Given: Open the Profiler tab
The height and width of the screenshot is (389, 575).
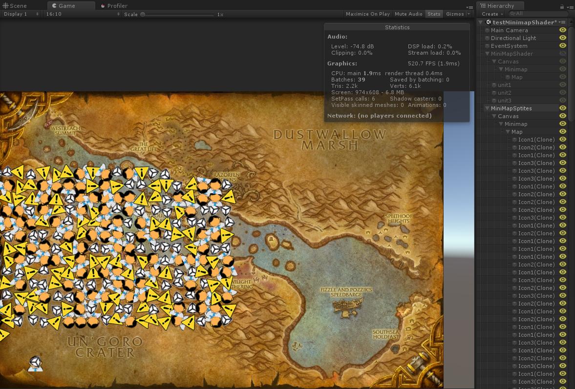Looking at the screenshot, I should click(114, 6).
